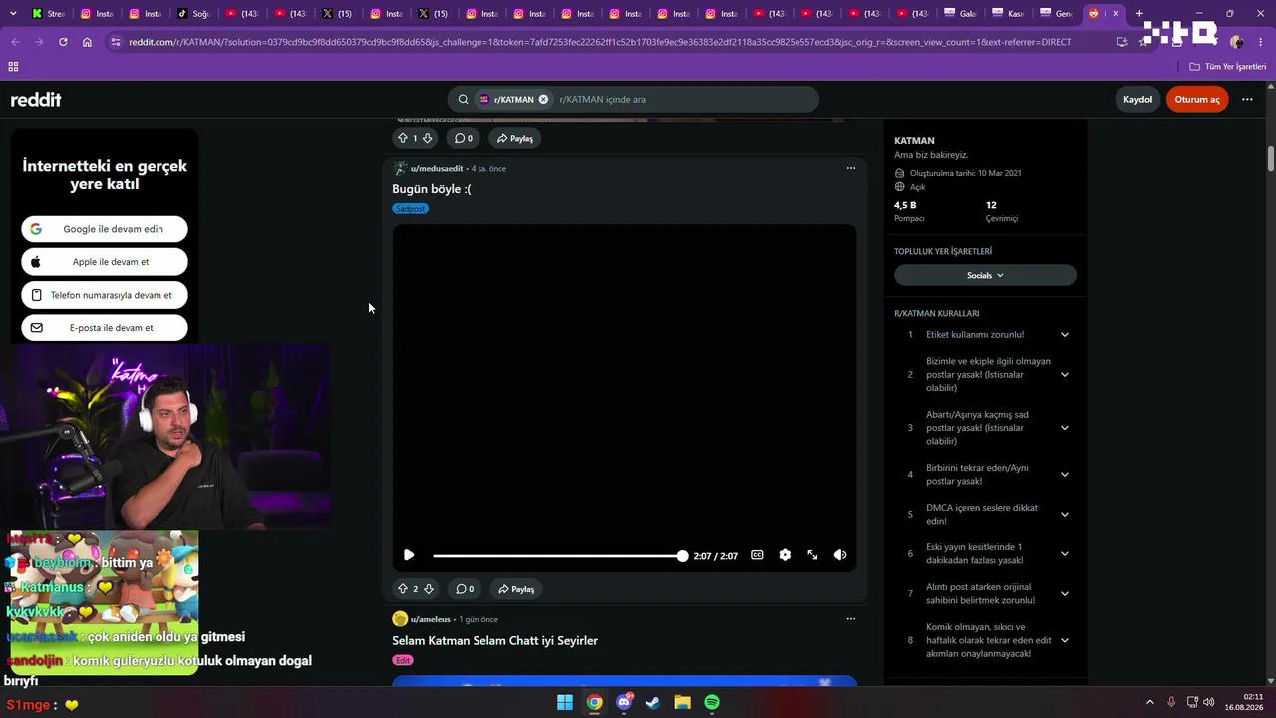This screenshot has height=718, width=1276.
Task: Continue with Google sign-in
Action: coord(105,229)
